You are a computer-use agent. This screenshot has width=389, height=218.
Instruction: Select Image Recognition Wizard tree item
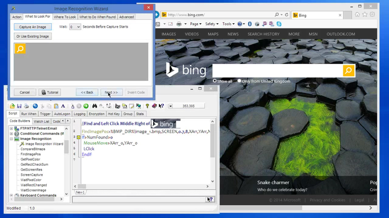tap(44, 144)
